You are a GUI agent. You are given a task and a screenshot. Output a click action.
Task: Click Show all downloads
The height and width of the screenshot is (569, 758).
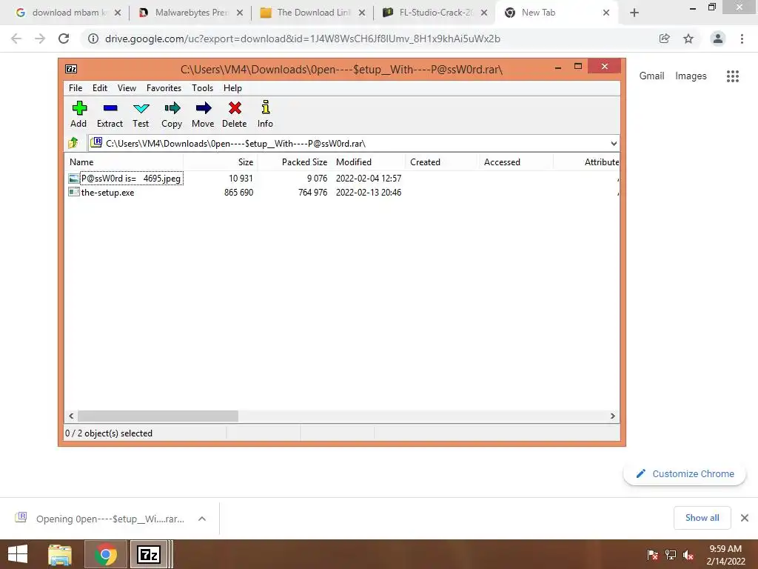[x=702, y=518]
